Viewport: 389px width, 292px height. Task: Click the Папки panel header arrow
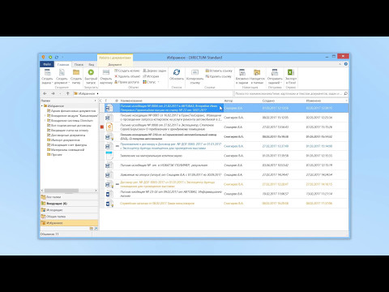[95, 101]
